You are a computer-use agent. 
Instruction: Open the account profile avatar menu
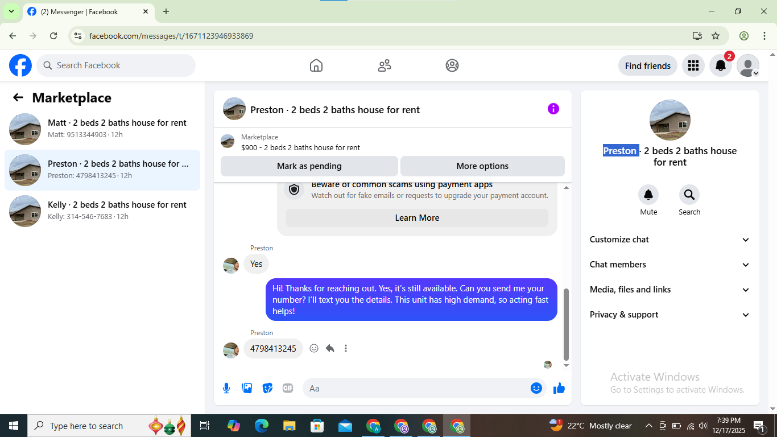748,65
